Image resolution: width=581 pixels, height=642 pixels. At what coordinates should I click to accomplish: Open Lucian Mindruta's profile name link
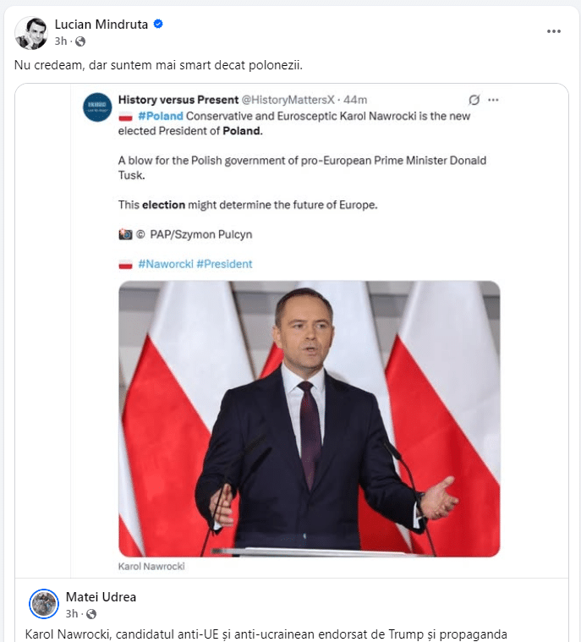click(x=101, y=25)
